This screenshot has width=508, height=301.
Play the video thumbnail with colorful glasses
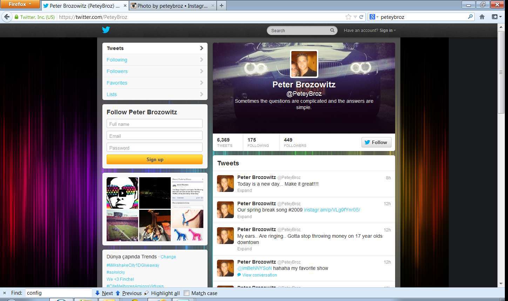point(122,193)
